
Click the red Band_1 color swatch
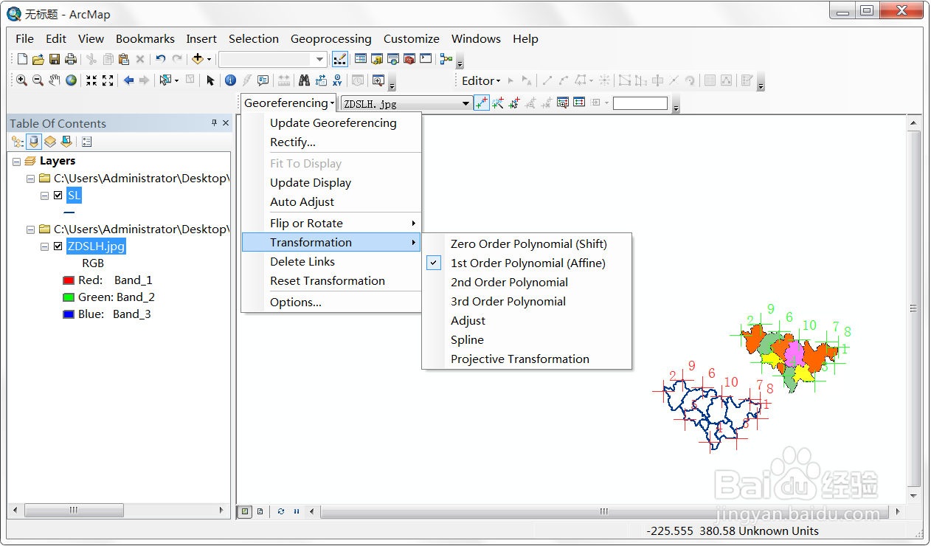(69, 280)
